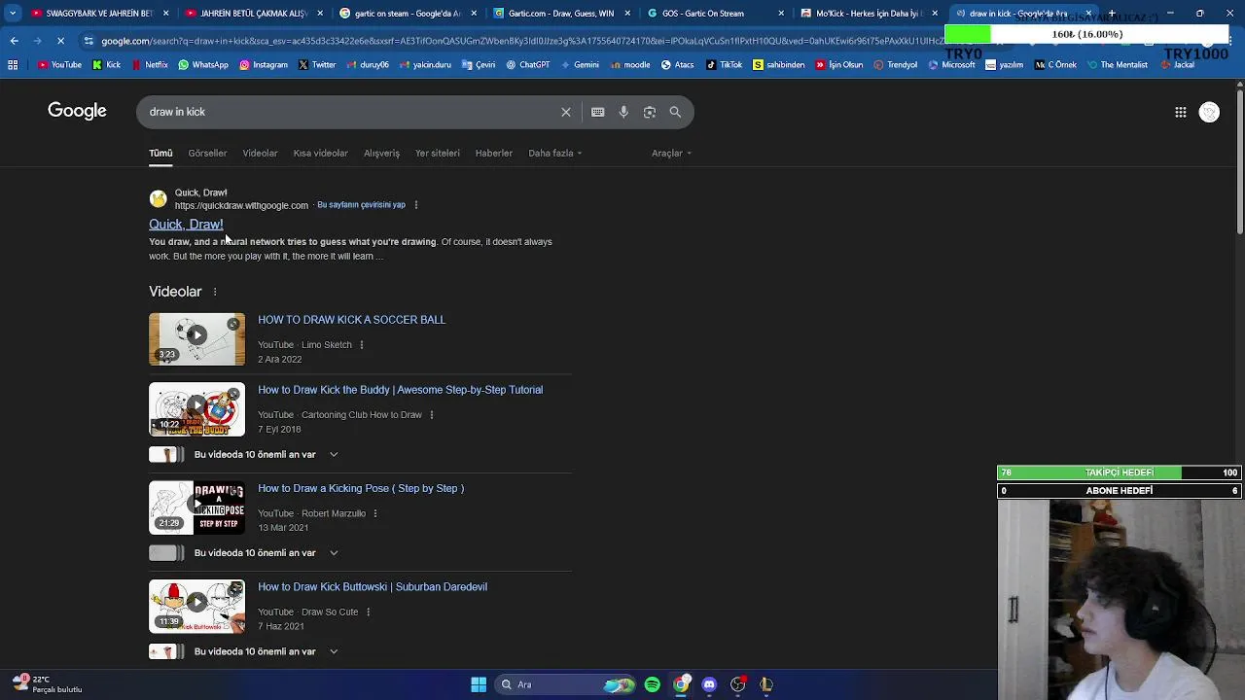Screen dimensions: 1245x700
Task: Open three-dot menu for Cartooning Club video
Action: pos(432,415)
